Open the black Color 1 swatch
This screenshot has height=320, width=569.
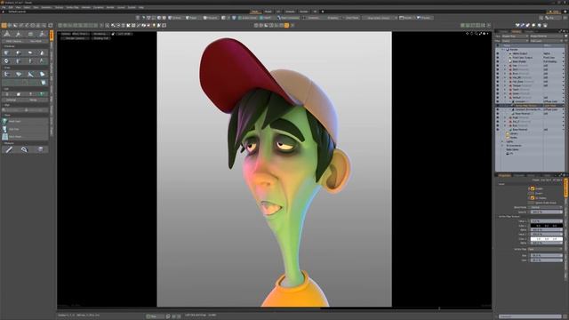(x=547, y=226)
